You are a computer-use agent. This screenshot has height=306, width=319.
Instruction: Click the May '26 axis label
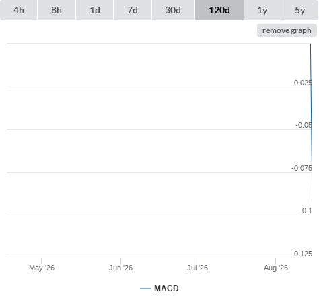(42, 268)
